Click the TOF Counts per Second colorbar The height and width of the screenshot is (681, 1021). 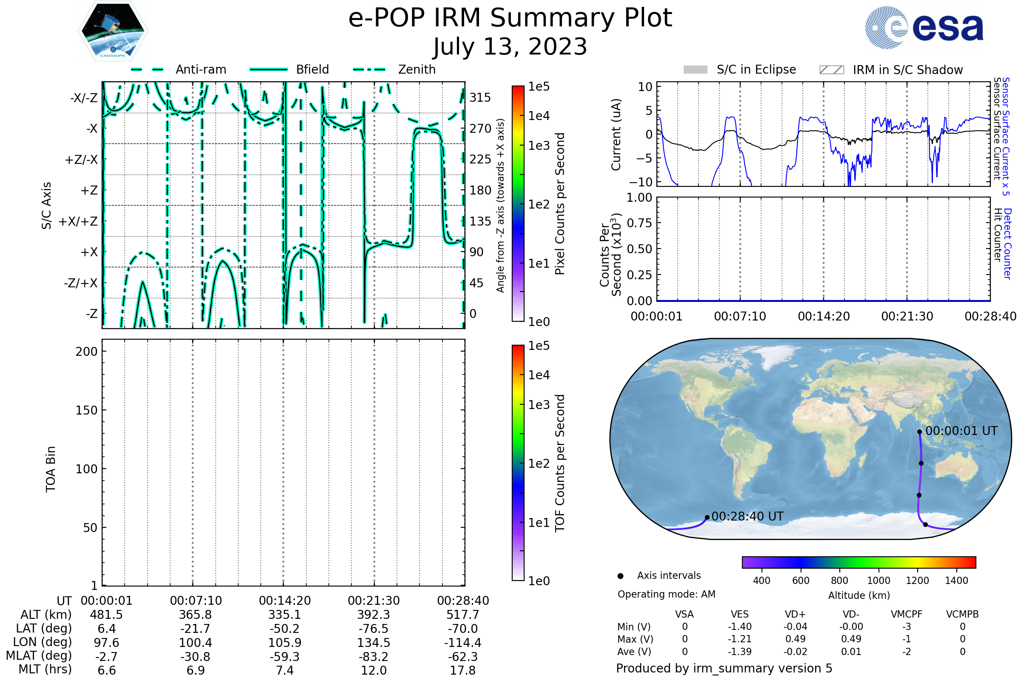[x=518, y=463]
